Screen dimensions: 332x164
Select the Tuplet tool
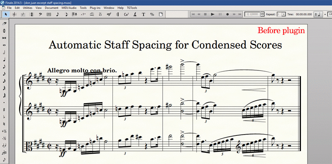83,14
